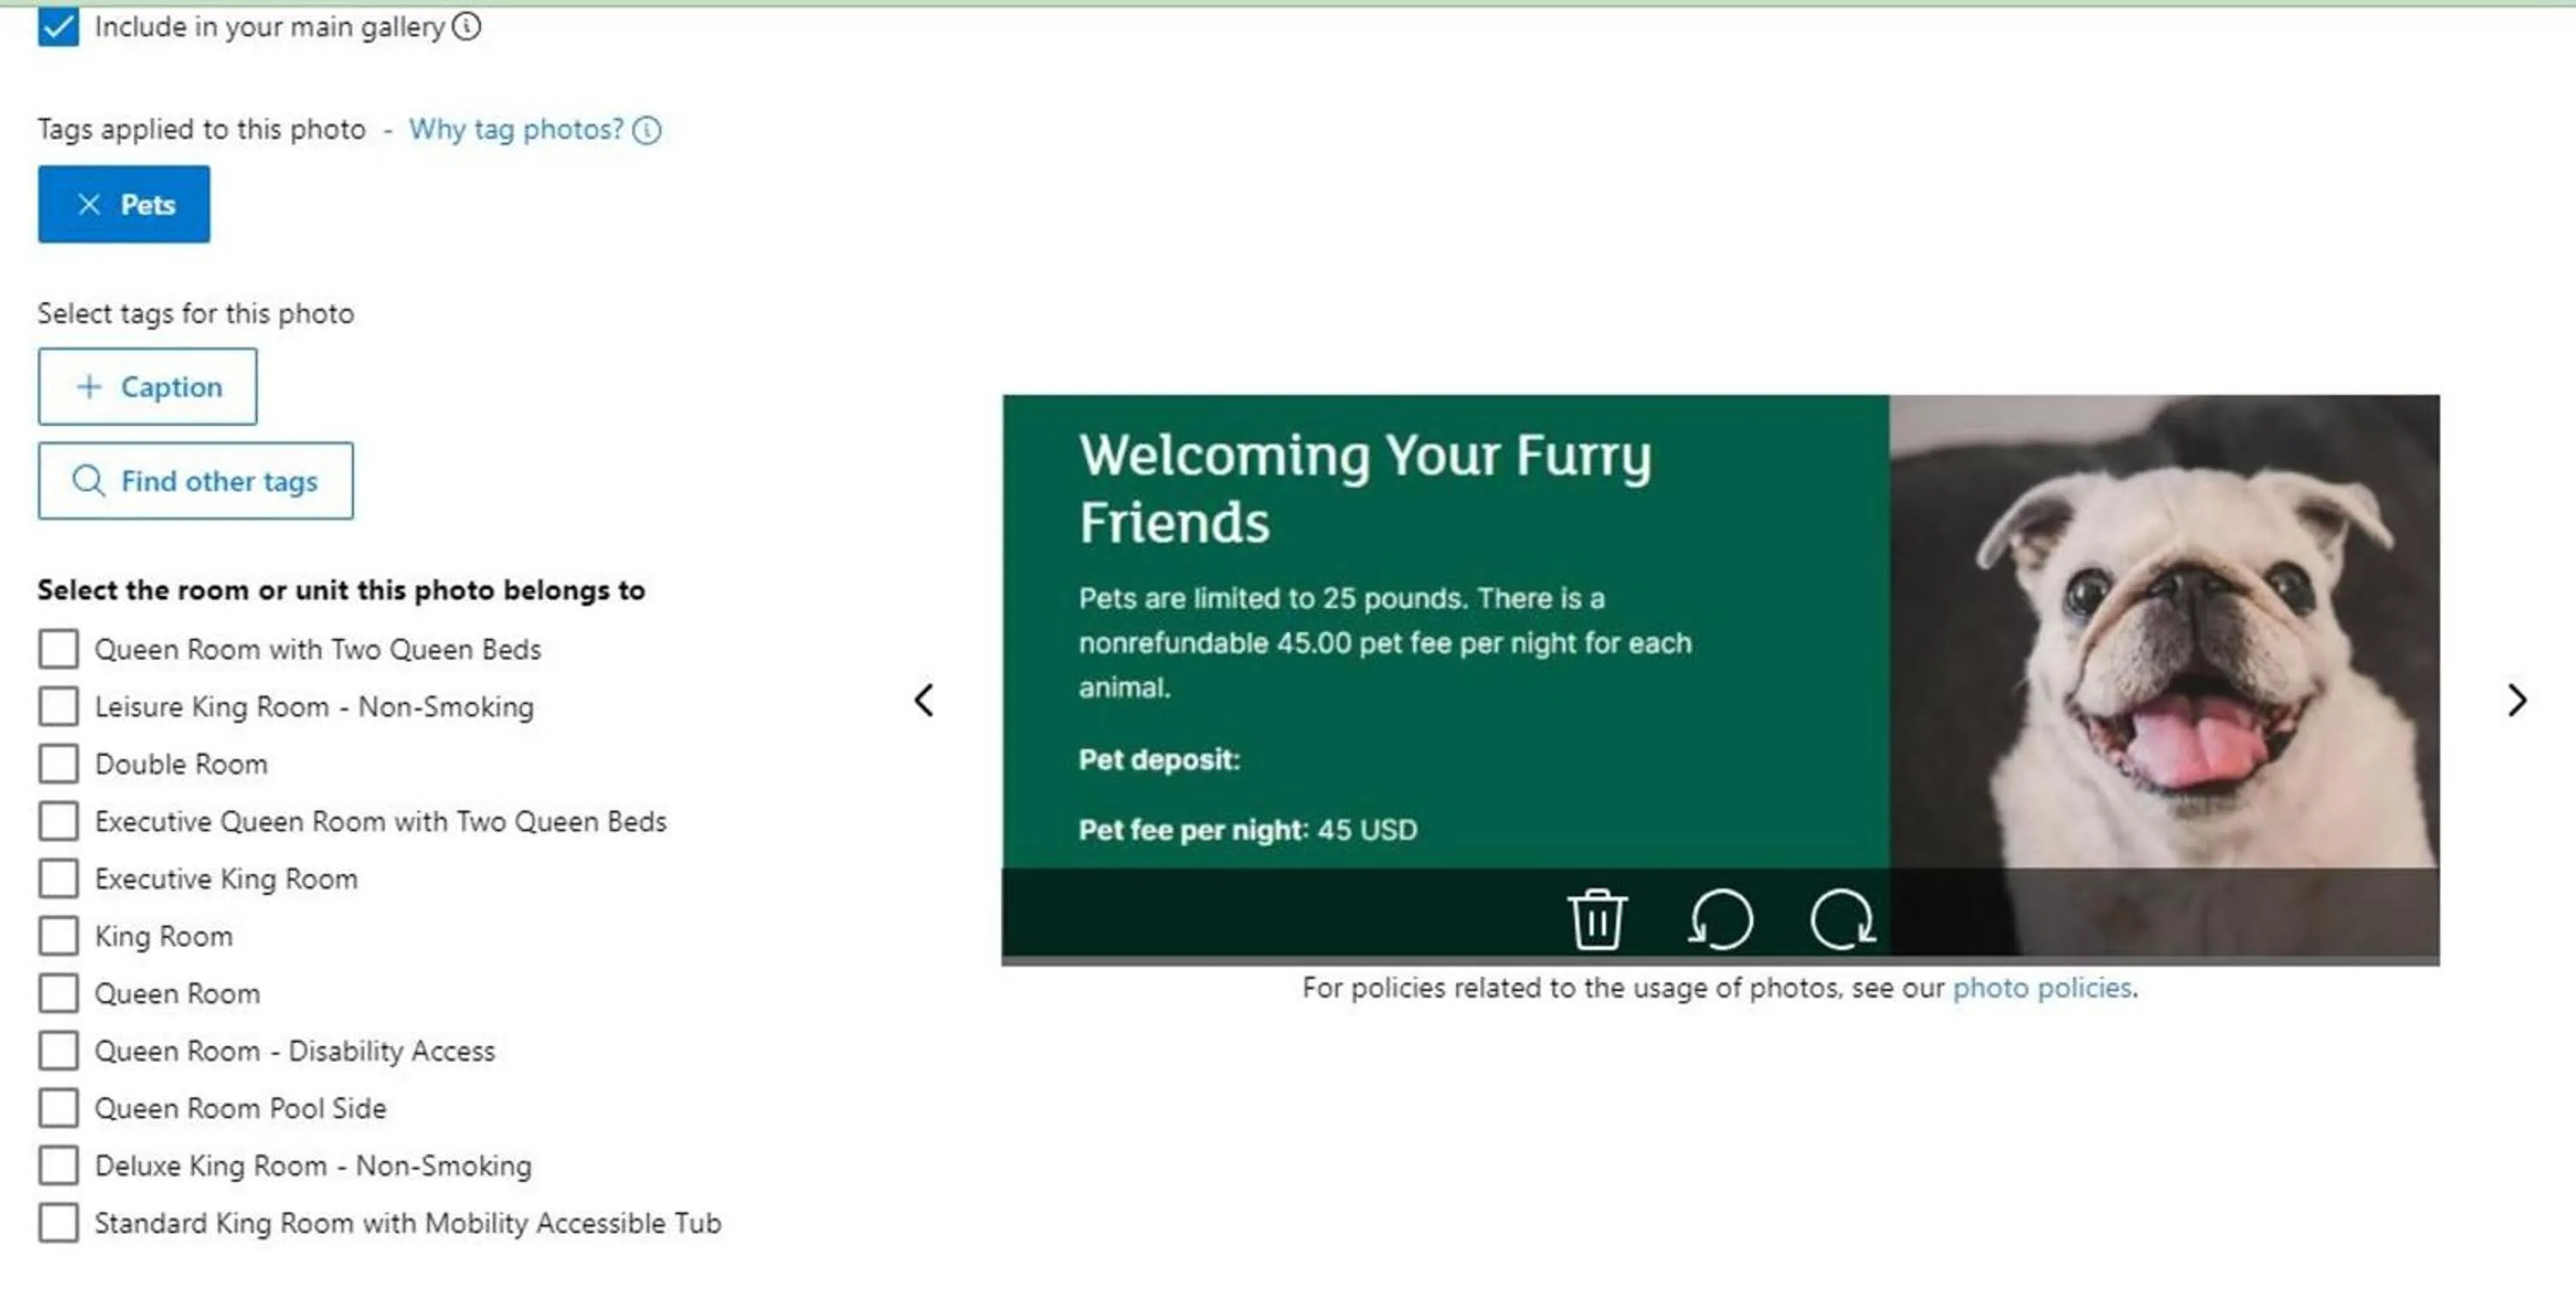
Task: Check Queen Room with Two Queen Beds
Action: pyautogui.click(x=58, y=648)
